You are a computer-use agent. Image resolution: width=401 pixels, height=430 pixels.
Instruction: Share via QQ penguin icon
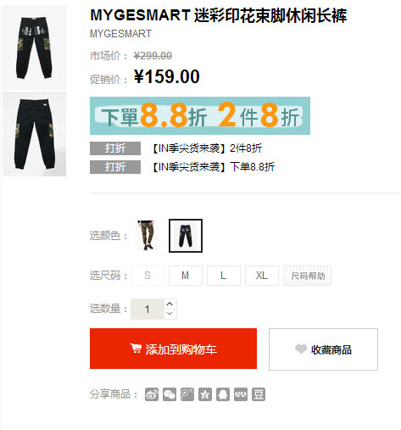[223, 394]
